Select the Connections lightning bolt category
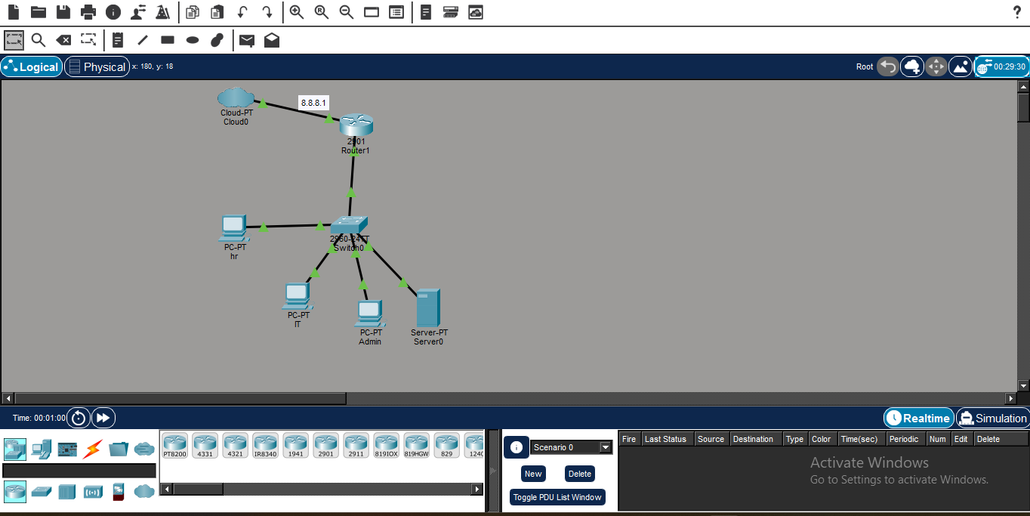 coord(92,449)
